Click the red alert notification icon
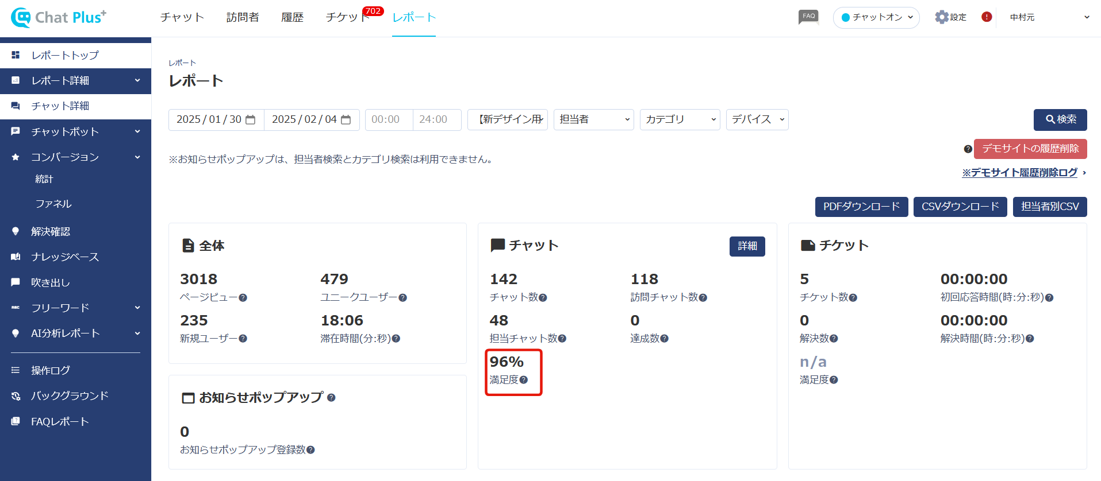This screenshot has width=1101, height=481. [x=987, y=17]
